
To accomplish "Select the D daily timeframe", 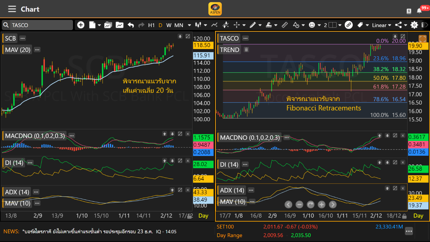I will [160, 25].
